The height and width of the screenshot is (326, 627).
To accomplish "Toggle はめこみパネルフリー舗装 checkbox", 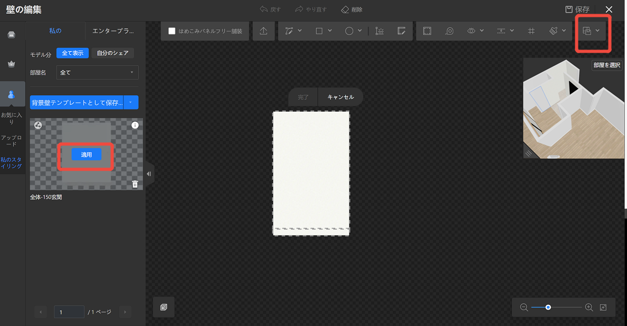I will [172, 31].
